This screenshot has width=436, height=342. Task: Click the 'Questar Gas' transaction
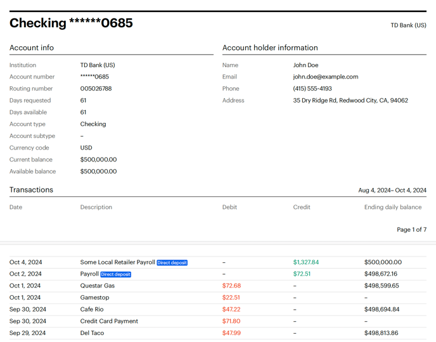98,286
